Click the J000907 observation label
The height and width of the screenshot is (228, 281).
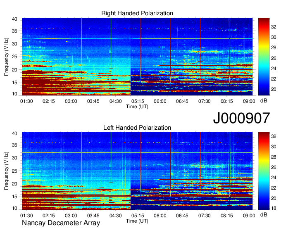point(241,118)
